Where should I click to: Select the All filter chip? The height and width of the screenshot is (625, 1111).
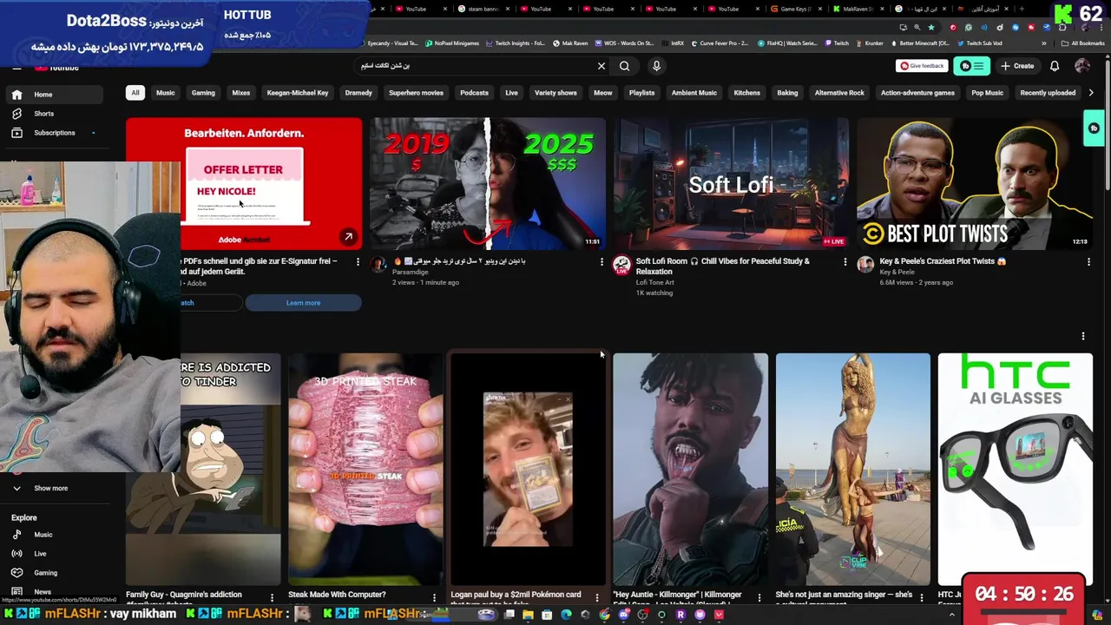(135, 93)
